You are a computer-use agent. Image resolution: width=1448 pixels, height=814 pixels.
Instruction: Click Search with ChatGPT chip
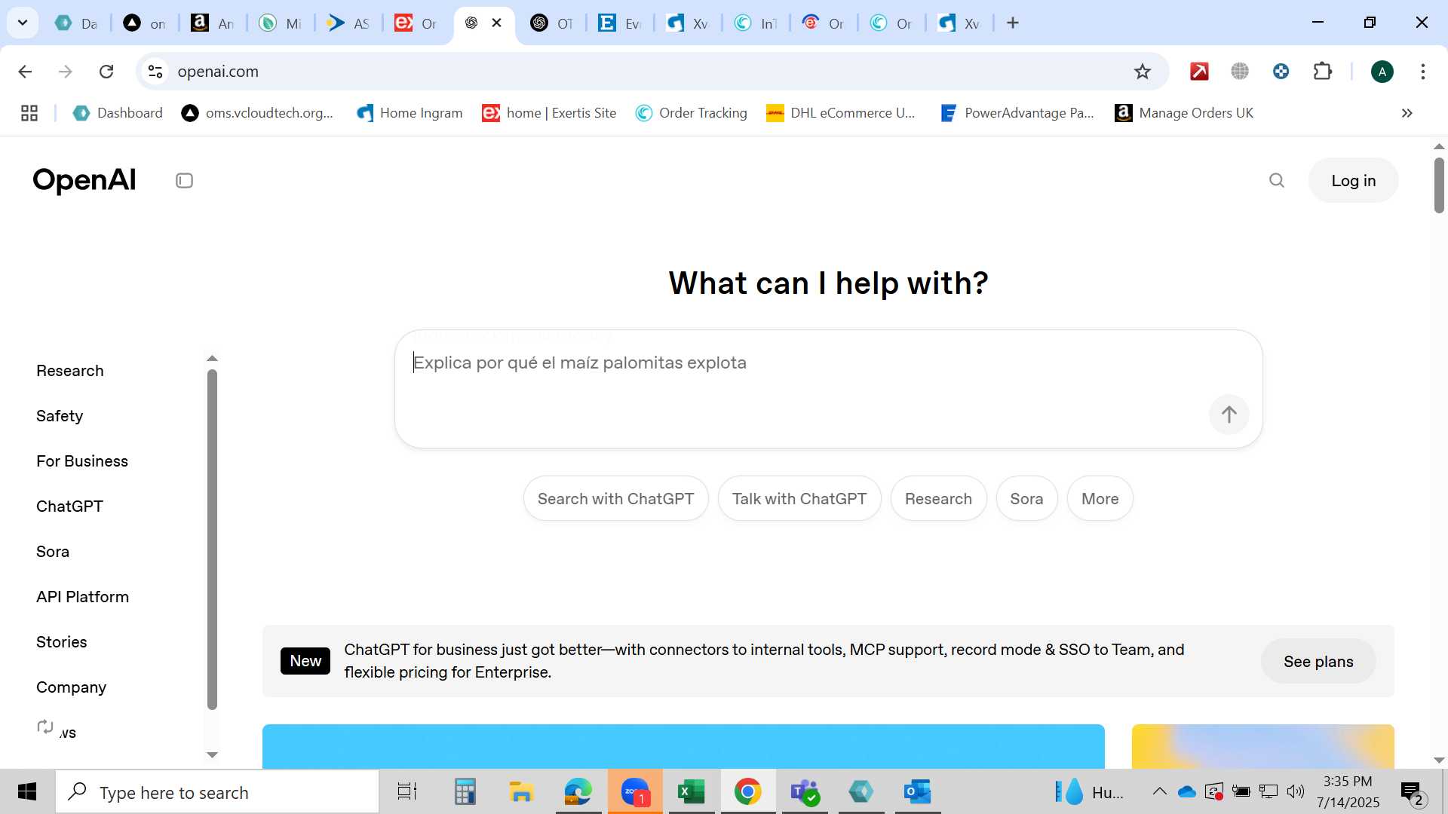(615, 499)
